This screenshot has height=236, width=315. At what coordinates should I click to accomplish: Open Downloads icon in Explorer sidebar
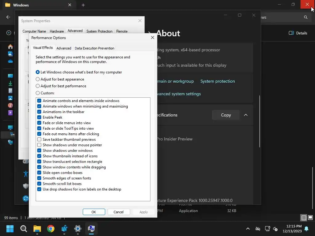pos(10,83)
